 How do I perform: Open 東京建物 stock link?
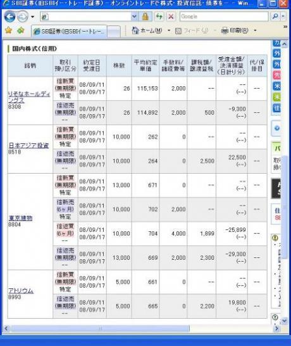[20, 218]
